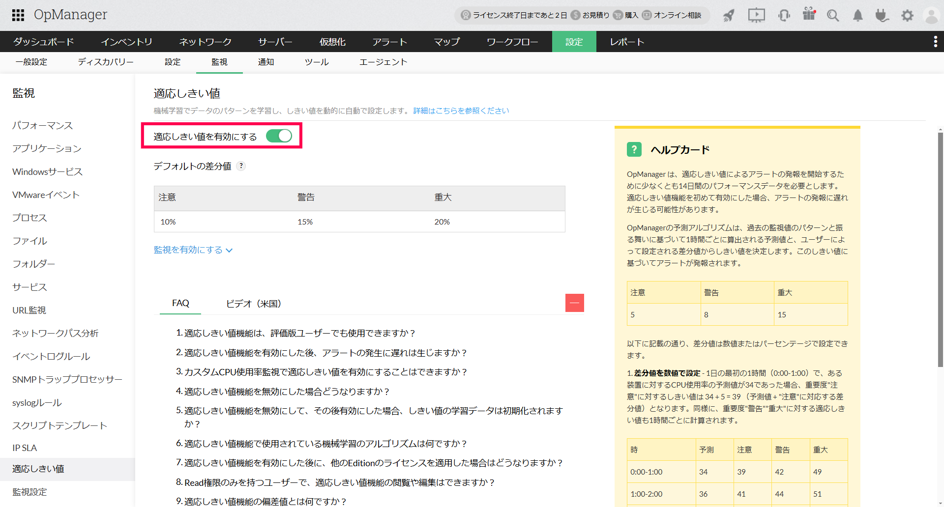The width and height of the screenshot is (944, 507).
Task: Select URL監視 in the sidebar
Action: click(x=29, y=310)
